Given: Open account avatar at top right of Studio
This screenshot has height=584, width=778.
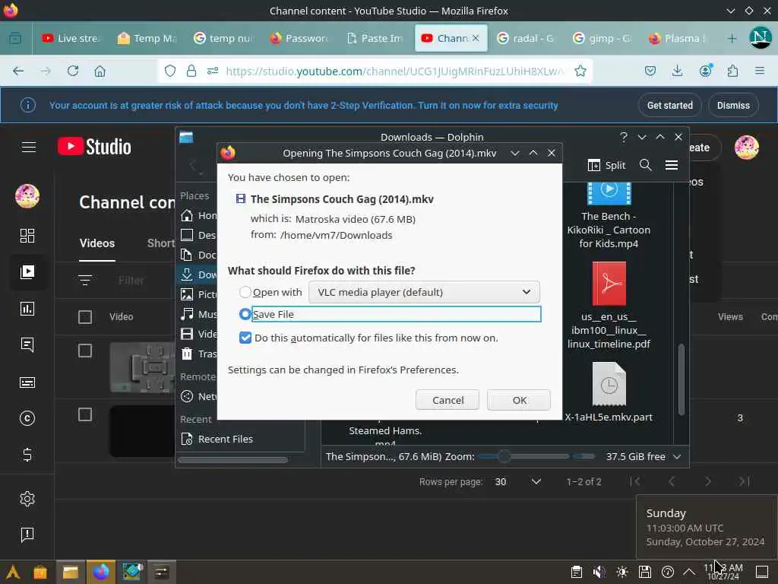Looking at the screenshot, I should coord(746,148).
